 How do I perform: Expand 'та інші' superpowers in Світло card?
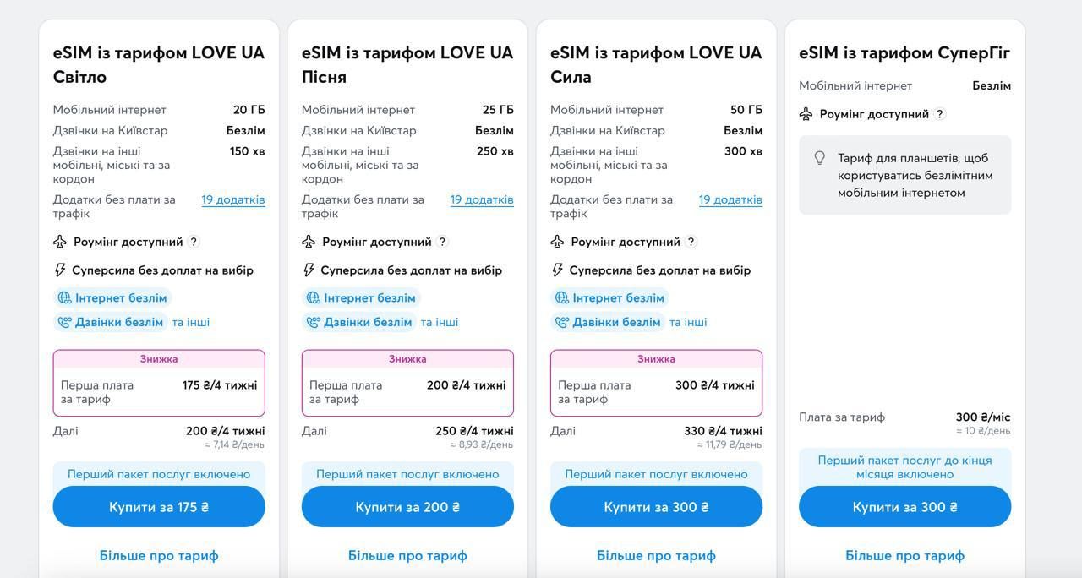click(x=191, y=322)
